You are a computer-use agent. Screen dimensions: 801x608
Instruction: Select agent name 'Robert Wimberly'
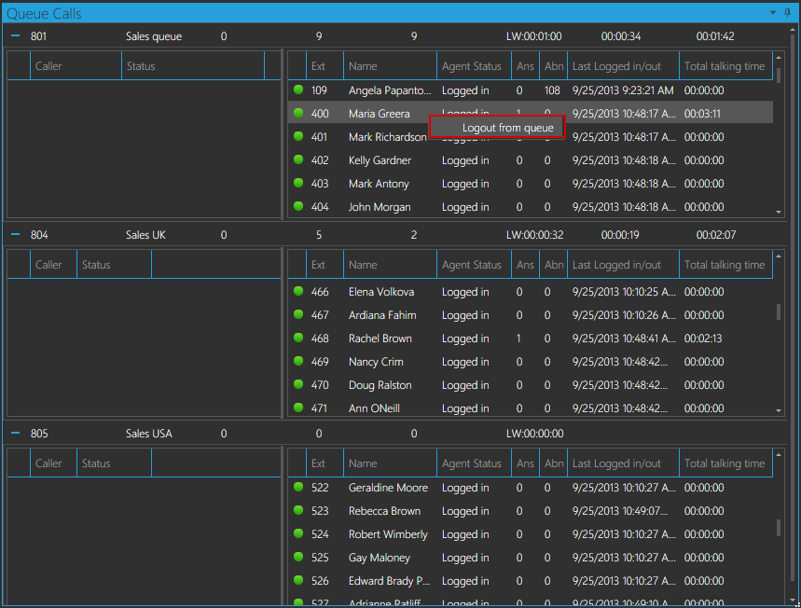[x=388, y=534]
